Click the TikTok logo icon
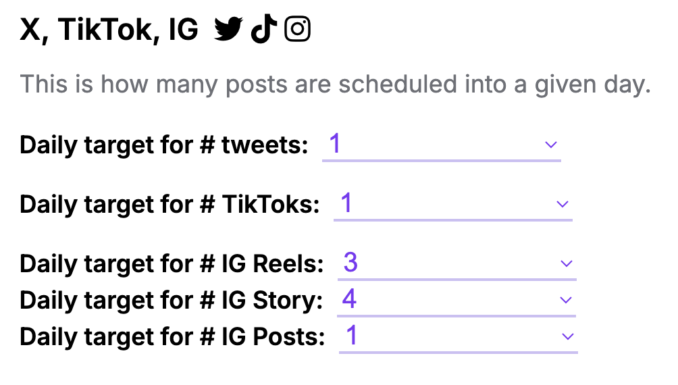Screen dimensions: 678x385 (263, 30)
